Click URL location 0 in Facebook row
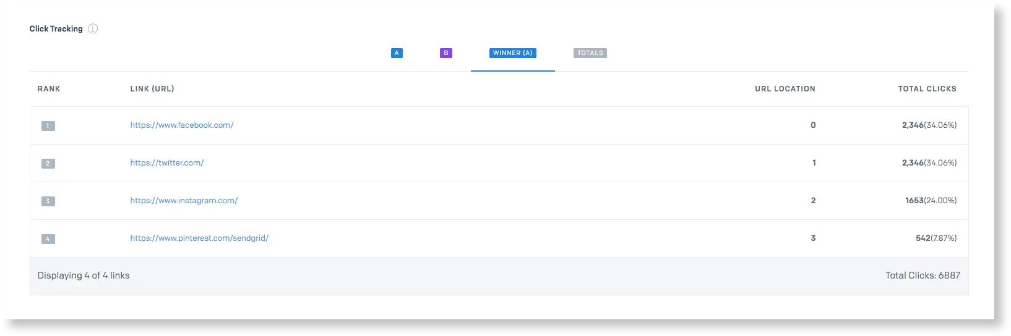This screenshot has height=336, width=1011. click(x=813, y=125)
